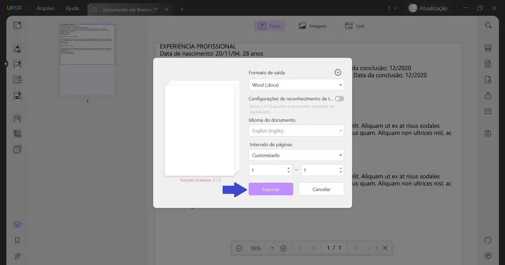Open the zoom percentage dropdown
505x265 pixels.
coord(272,248)
